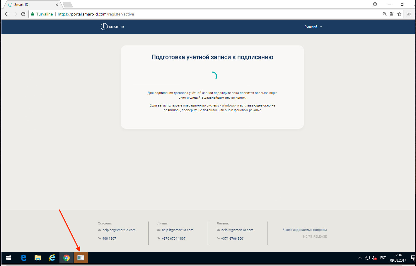Click the EST input language indicator

(383, 258)
